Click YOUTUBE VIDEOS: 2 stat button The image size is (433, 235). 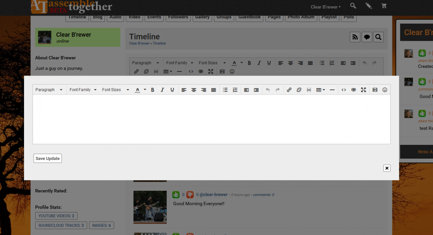(56, 216)
